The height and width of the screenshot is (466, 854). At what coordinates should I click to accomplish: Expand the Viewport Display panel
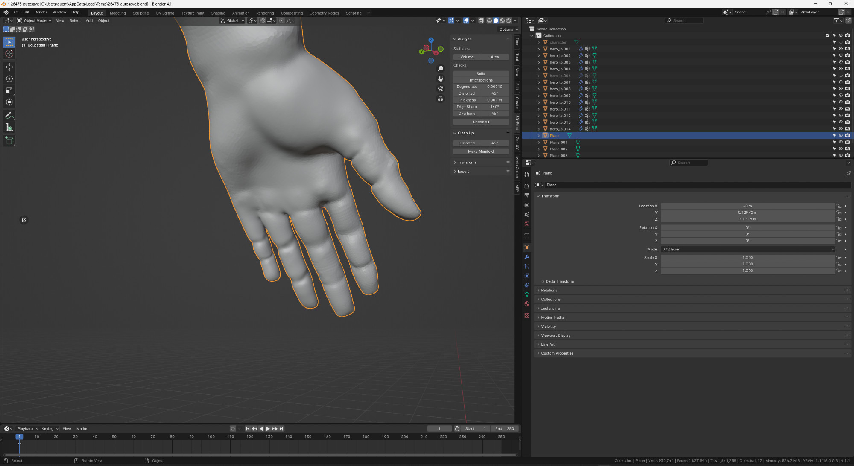[556, 335]
